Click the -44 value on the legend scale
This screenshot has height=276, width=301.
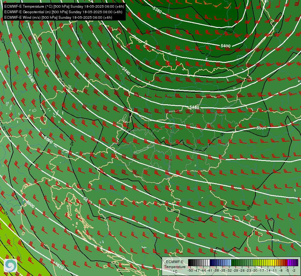(203, 270)
